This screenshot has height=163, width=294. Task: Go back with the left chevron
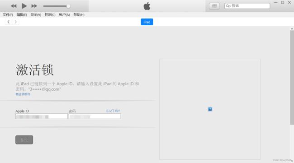9,22
